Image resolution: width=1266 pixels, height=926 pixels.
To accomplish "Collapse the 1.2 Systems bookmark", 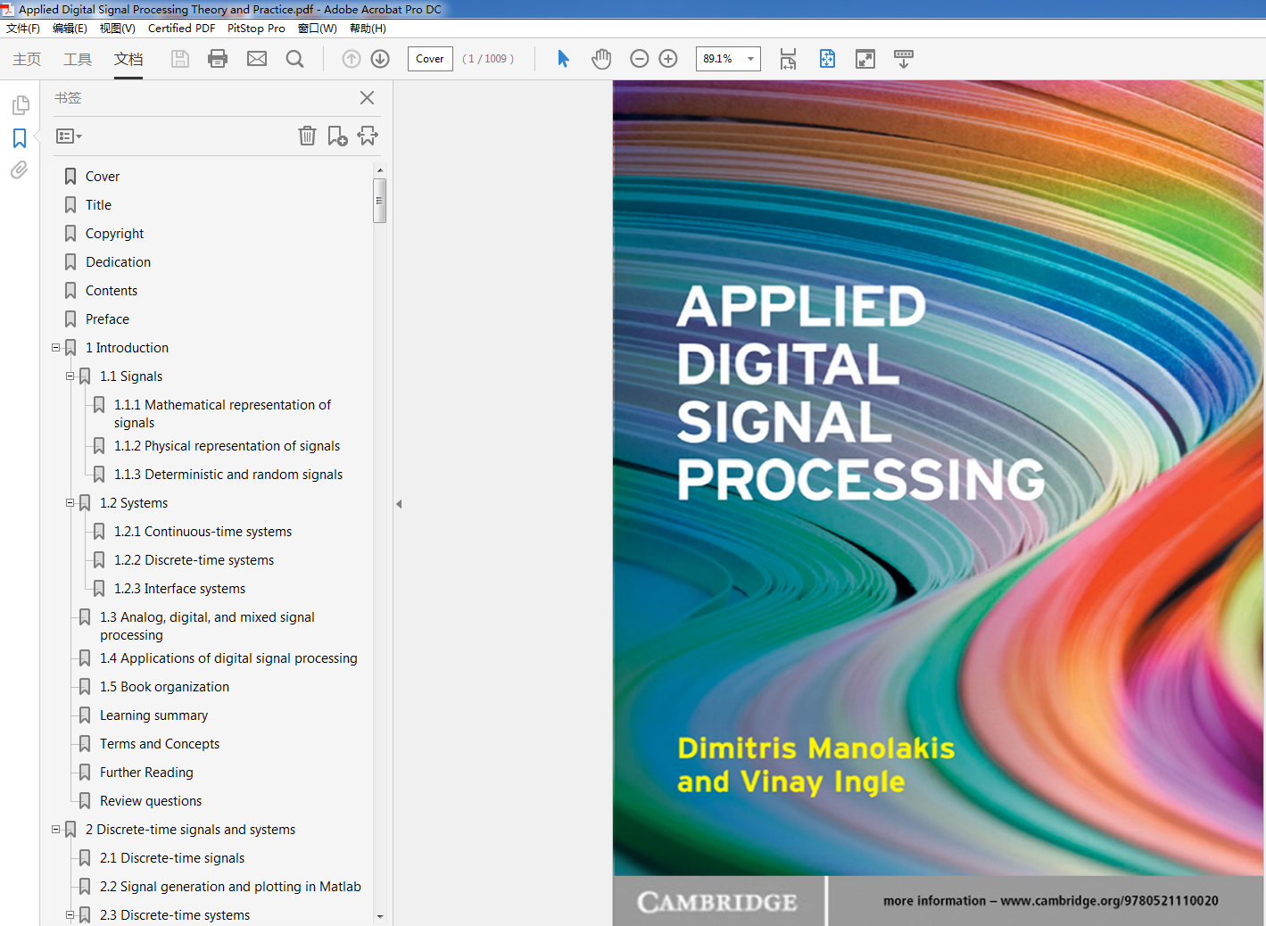I will click(70, 502).
